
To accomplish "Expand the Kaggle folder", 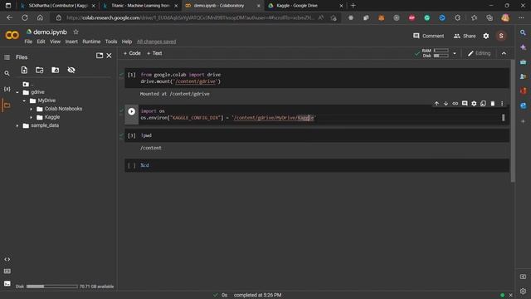I will [x=32, y=117].
